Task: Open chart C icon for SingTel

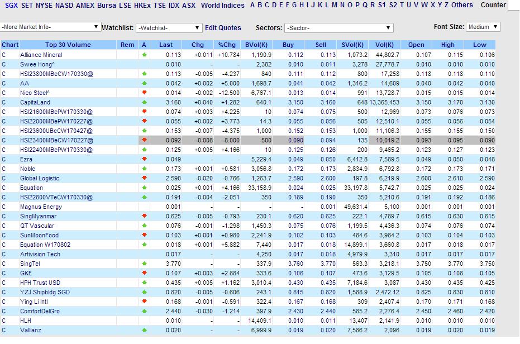Action: click(x=4, y=264)
